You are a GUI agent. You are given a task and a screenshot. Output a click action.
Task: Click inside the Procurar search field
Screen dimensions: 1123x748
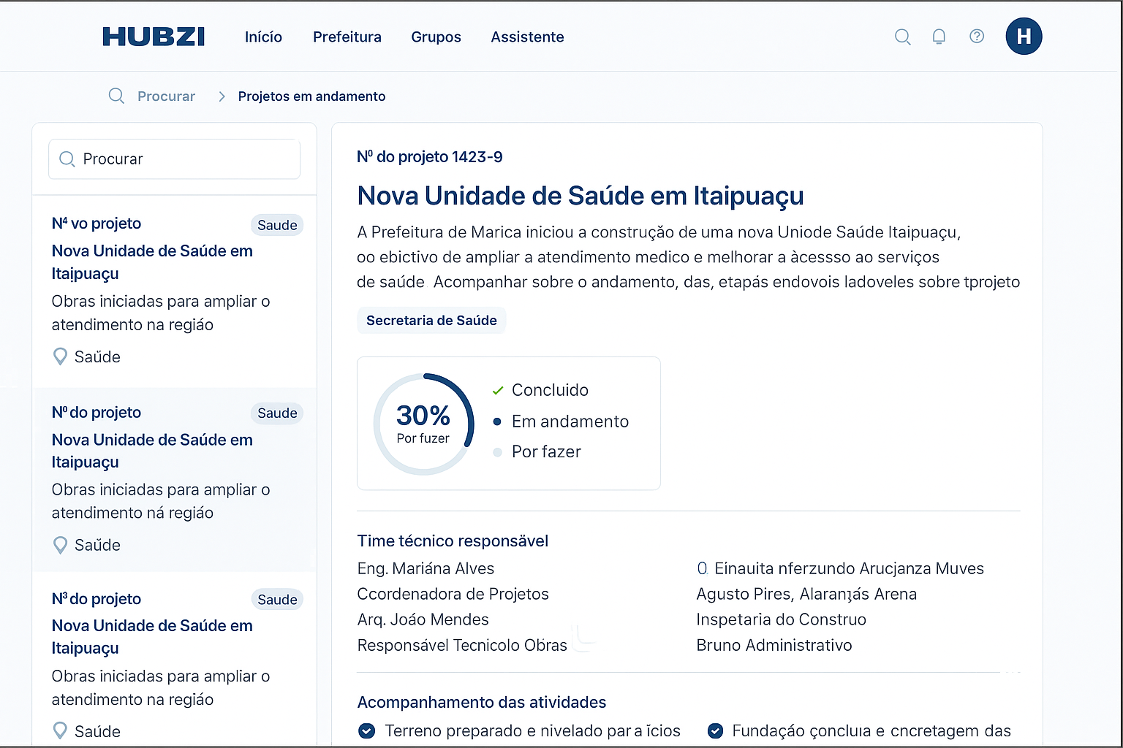(x=174, y=159)
